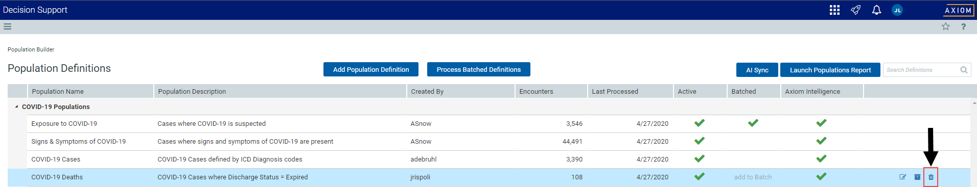Screen dimensions: 977x187
Task: Click the rocket launch icon
Action: click(855, 10)
